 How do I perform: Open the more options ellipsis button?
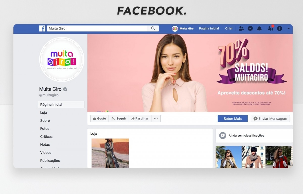pyautogui.click(x=156, y=119)
